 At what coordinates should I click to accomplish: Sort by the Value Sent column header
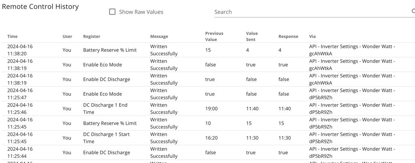pyautogui.click(x=252, y=37)
